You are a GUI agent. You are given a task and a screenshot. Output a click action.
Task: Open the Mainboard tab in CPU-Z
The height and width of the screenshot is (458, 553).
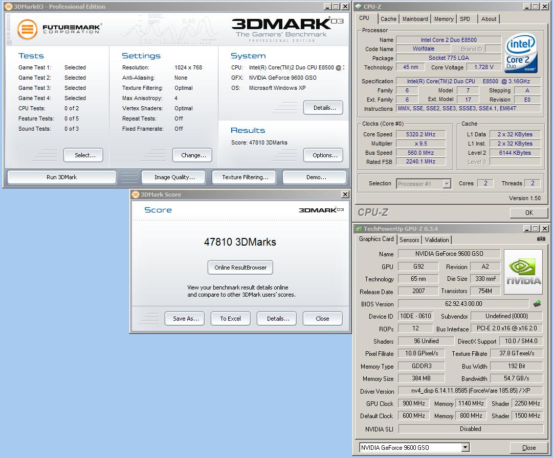[415, 19]
